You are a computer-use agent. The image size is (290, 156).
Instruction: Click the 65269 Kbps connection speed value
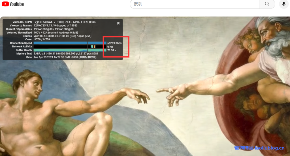[114, 43]
